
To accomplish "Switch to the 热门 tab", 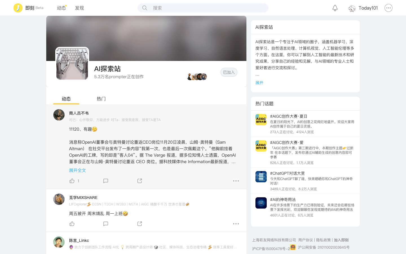I will click(x=101, y=99).
